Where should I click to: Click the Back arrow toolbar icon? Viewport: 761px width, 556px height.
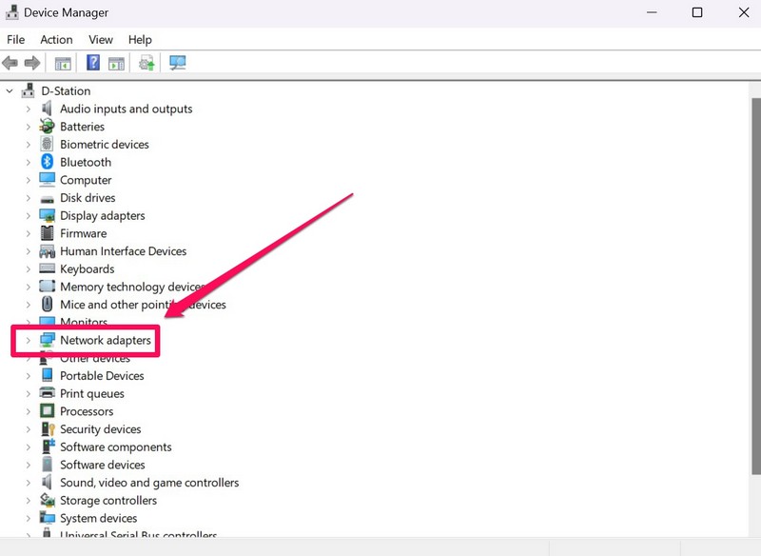tap(10, 63)
